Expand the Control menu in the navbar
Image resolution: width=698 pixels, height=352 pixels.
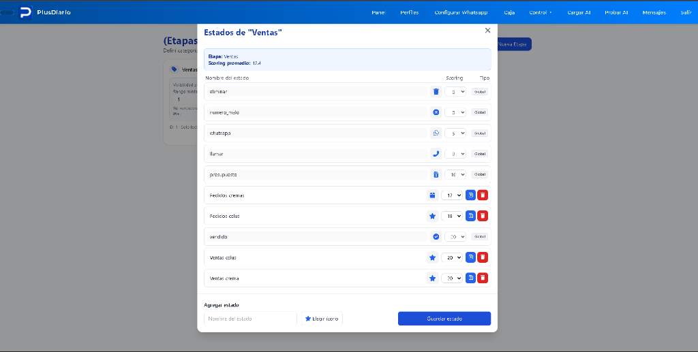(541, 12)
